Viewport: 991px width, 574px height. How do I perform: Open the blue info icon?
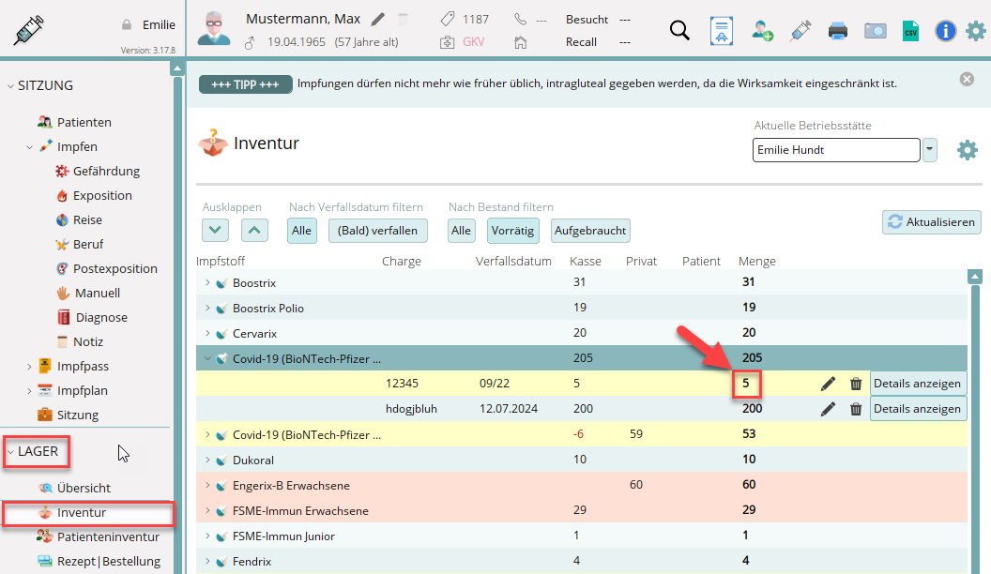coord(945,30)
